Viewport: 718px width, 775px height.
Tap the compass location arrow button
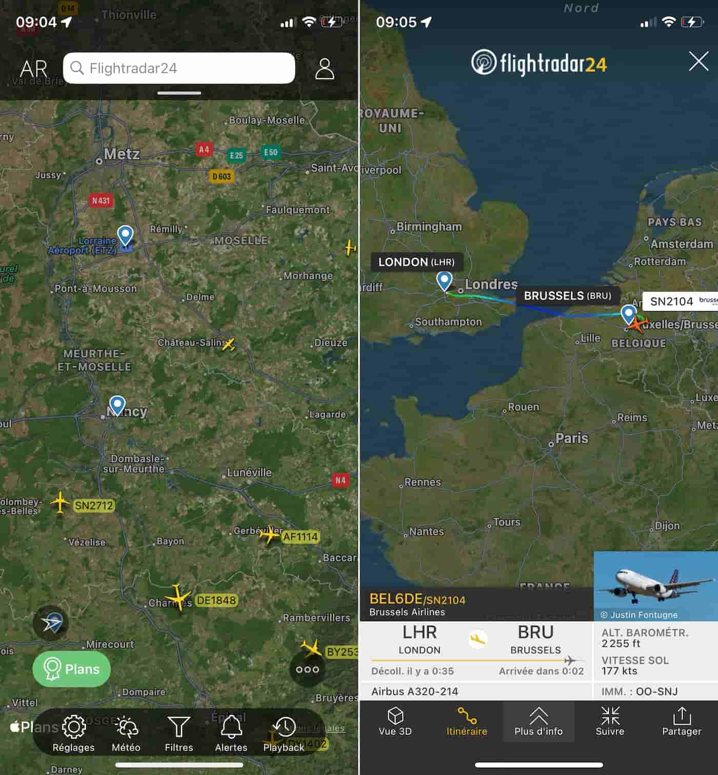(51, 623)
